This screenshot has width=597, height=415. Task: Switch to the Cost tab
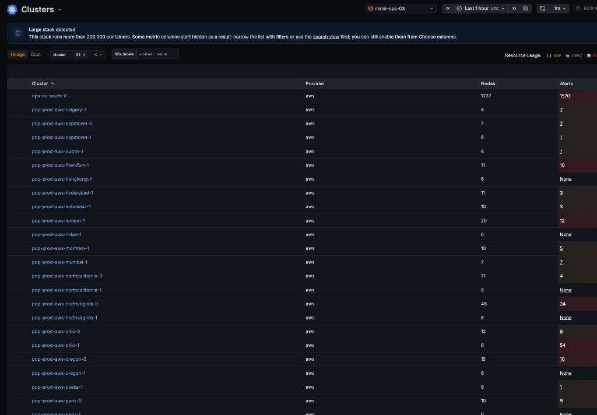pos(36,54)
